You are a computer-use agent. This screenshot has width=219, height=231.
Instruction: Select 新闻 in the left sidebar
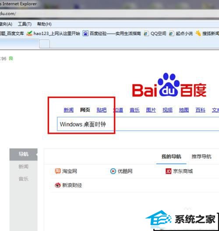pos(24,167)
